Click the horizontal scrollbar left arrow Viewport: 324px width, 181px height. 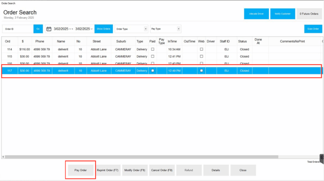point(3,157)
